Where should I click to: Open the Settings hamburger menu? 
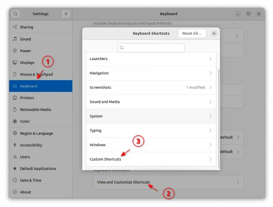tap(66, 14)
